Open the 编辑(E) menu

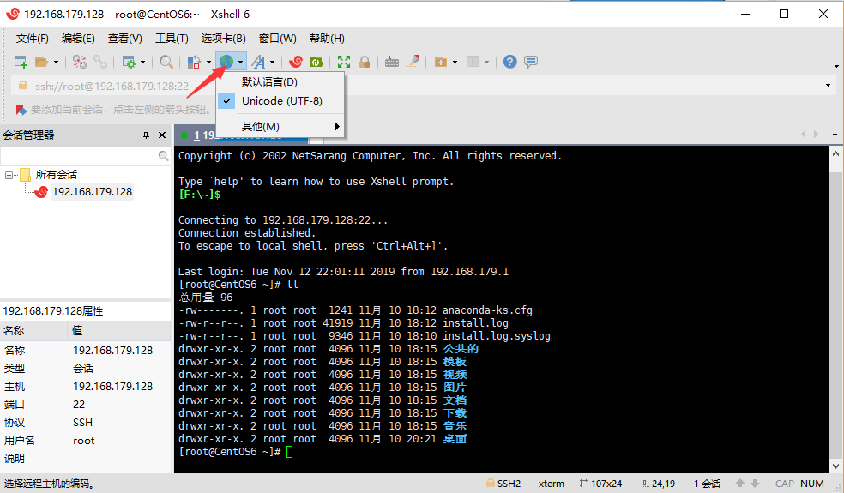(x=78, y=39)
